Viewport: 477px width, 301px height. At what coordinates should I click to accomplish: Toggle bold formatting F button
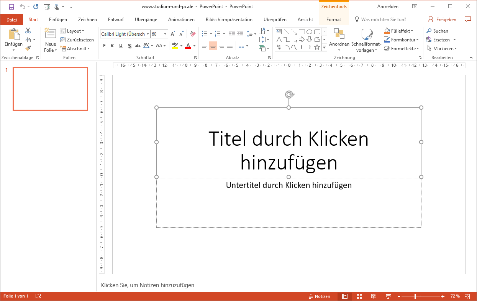pos(104,46)
